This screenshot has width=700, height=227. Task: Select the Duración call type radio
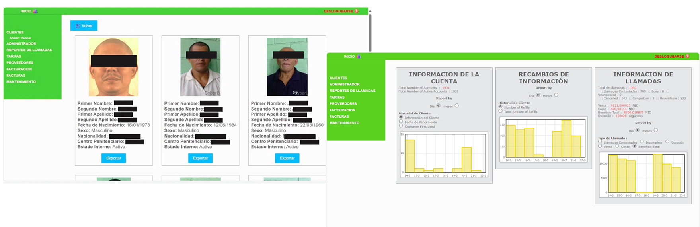(667, 142)
